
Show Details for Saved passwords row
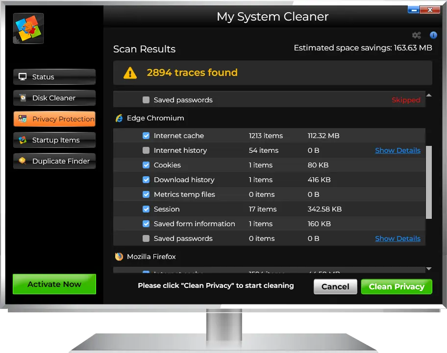click(397, 238)
